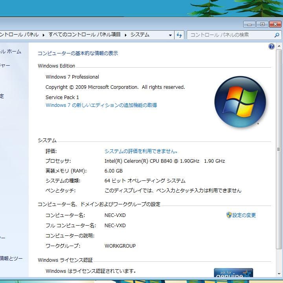The image size is (283, 283).
Task: Open the address bar history dropdown arrow
Action: (x=170, y=35)
